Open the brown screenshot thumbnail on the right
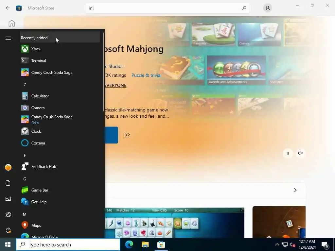 point(279,222)
